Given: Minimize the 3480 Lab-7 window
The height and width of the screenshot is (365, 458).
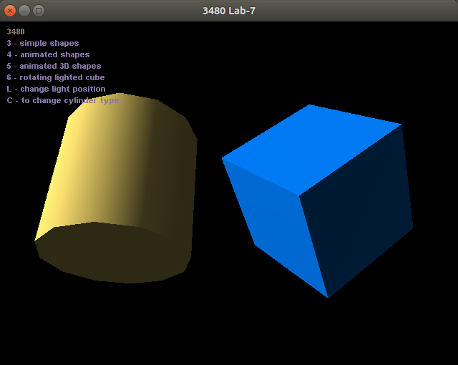Looking at the screenshot, I should coord(24,11).
